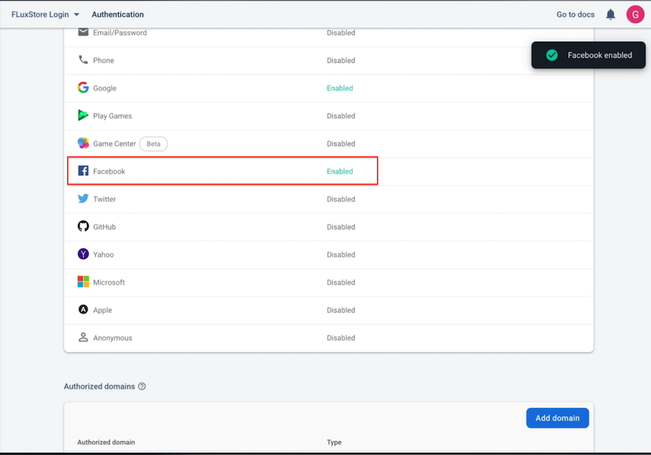Click the Apple provider icon

click(83, 309)
